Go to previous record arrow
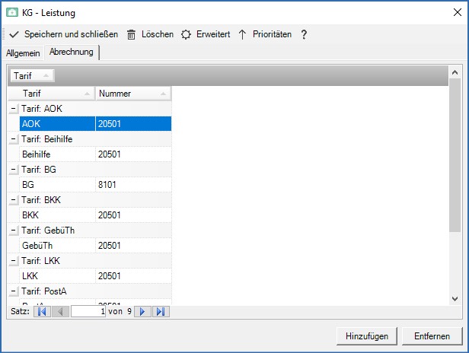This screenshot has width=469, height=353. (x=60, y=311)
